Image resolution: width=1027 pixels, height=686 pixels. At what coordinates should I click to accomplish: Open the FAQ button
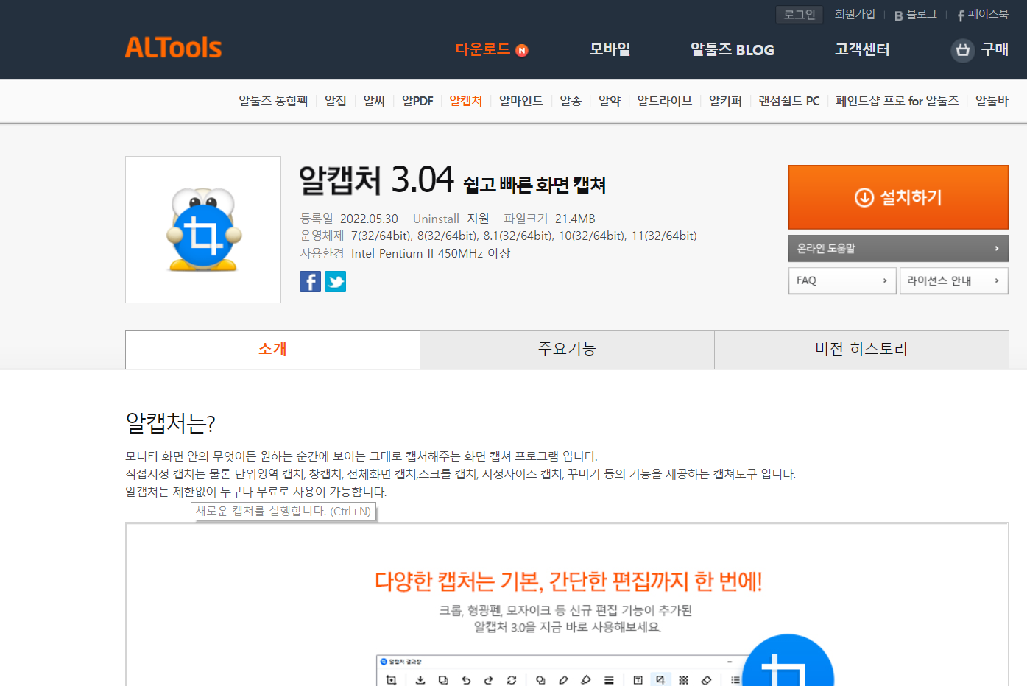(x=842, y=280)
